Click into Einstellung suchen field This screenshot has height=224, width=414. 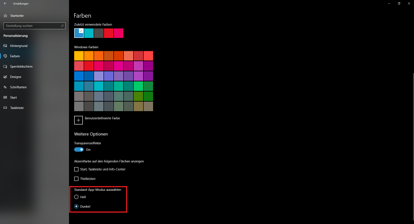[34, 26]
